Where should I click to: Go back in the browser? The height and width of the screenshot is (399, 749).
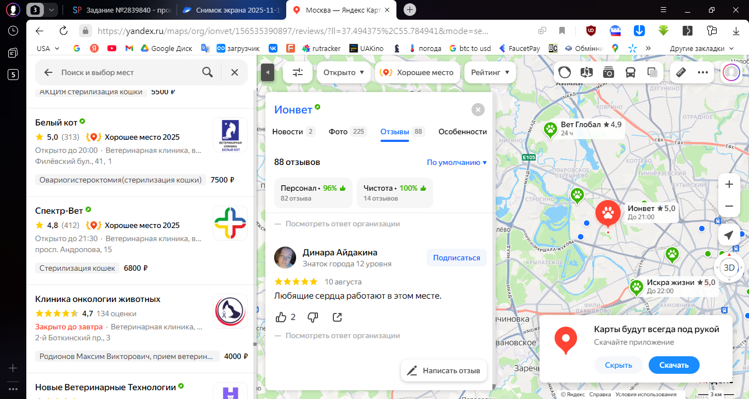click(x=39, y=31)
